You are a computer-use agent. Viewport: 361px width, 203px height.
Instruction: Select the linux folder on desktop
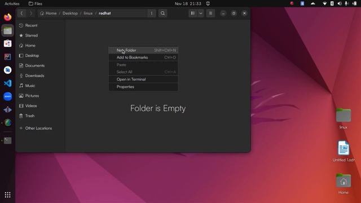click(344, 118)
